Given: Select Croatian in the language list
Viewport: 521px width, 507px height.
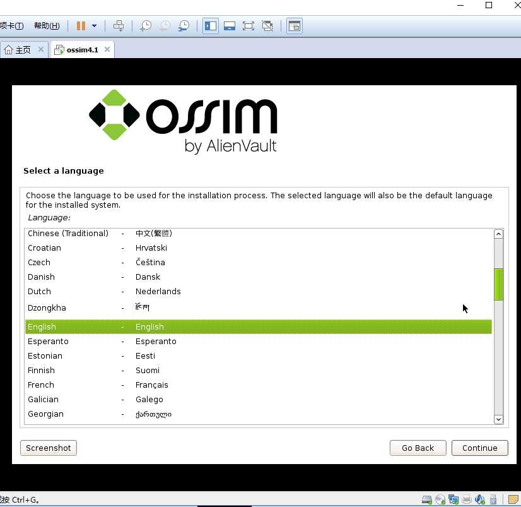Looking at the screenshot, I should (259, 248).
